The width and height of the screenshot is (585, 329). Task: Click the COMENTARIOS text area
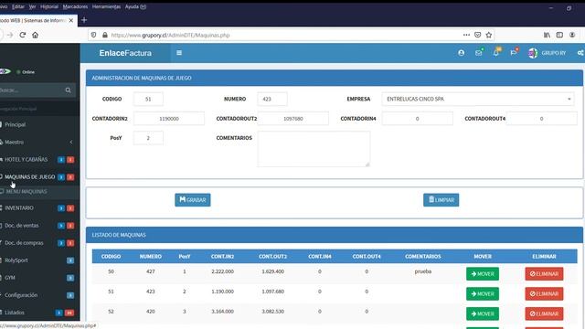(314, 149)
